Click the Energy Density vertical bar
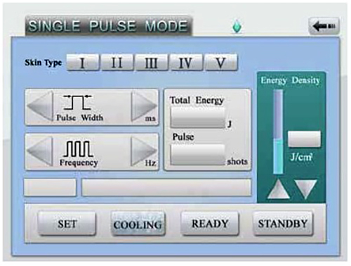The width and height of the screenshot is (351, 266). click(x=278, y=132)
